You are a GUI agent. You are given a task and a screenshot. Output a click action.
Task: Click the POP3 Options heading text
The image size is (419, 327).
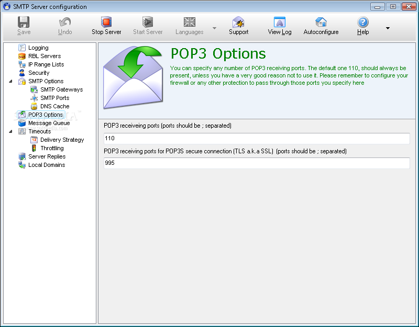coord(218,53)
